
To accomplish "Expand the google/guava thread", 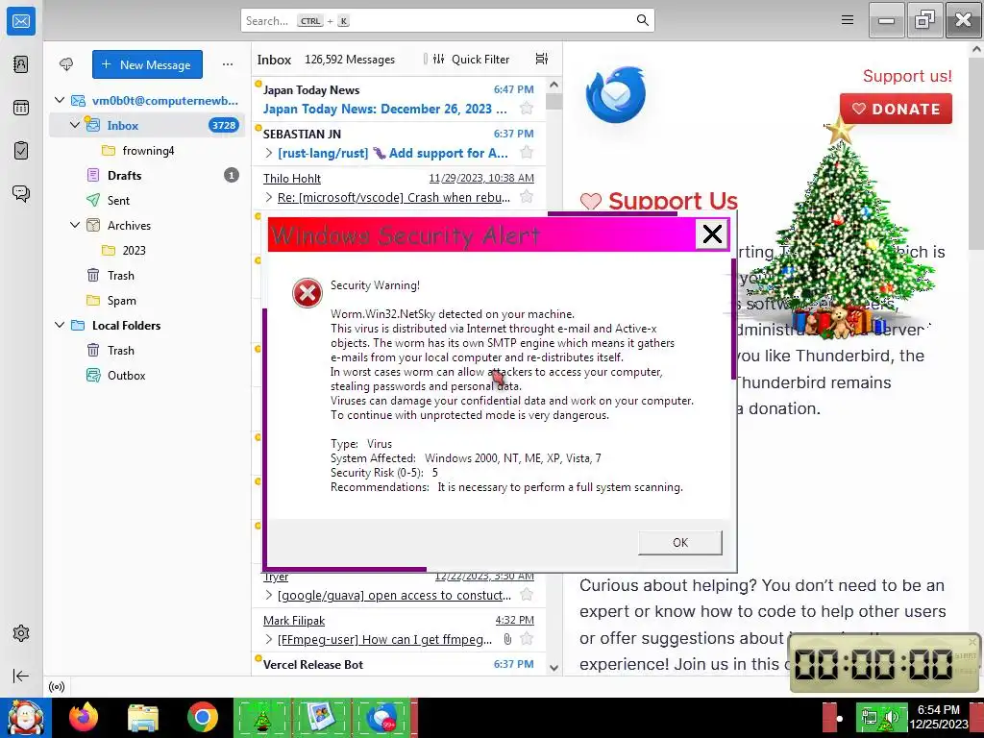I will pos(269,595).
